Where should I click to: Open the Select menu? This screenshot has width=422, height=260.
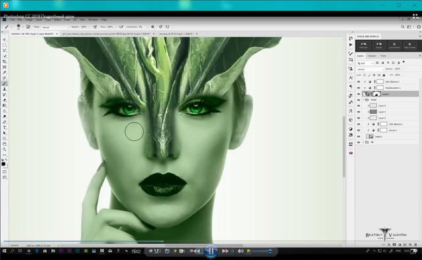click(x=57, y=20)
